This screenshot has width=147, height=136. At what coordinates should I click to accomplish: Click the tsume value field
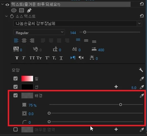click(x=97, y=58)
